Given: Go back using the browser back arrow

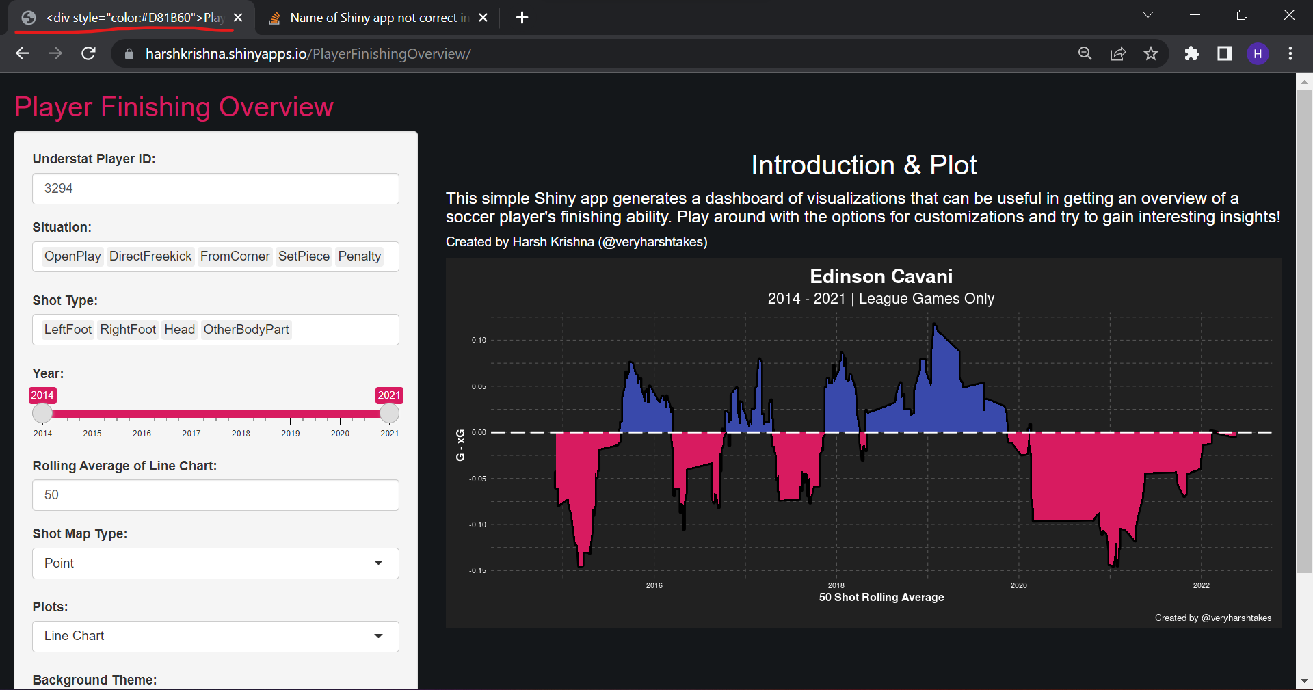Looking at the screenshot, I should pos(23,53).
